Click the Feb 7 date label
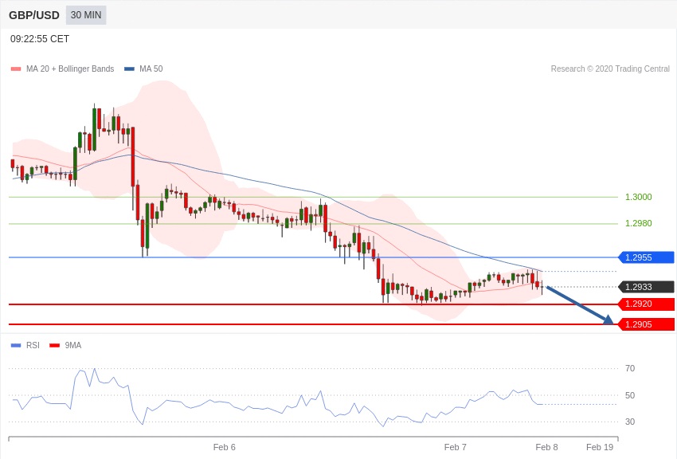This screenshot has width=677, height=459. click(455, 447)
